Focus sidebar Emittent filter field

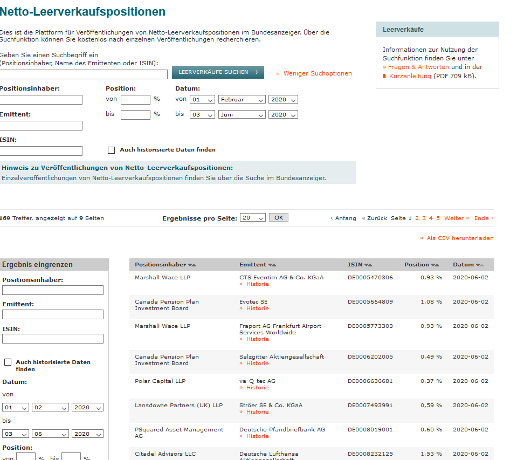pyautogui.click(x=53, y=314)
